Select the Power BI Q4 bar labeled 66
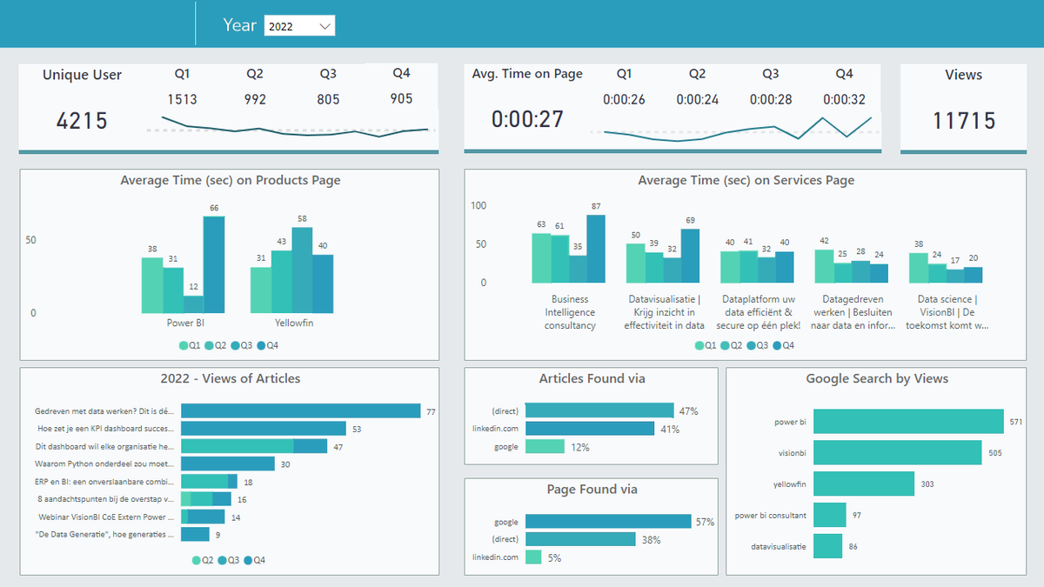The width and height of the screenshot is (1044, 587). pos(214,264)
